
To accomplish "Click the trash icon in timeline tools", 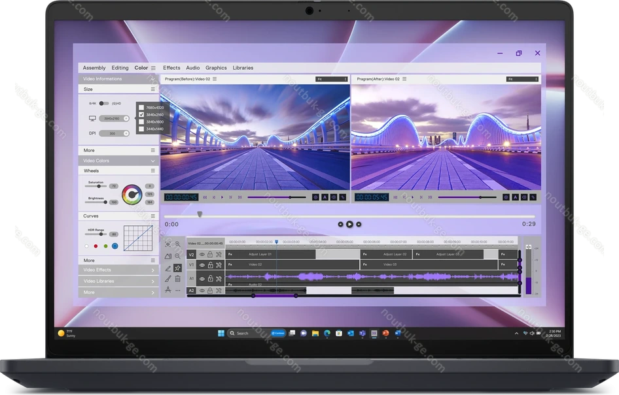I will [x=177, y=279].
